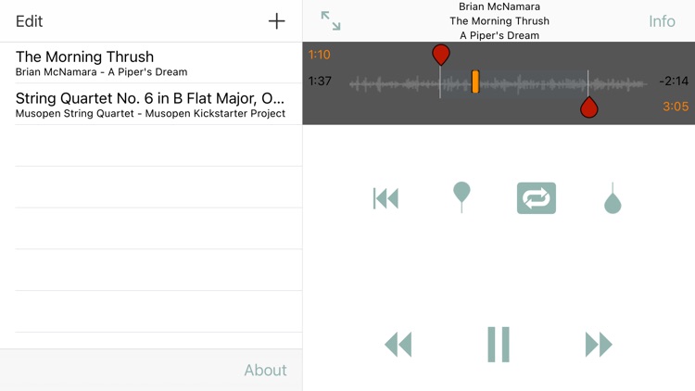Click the remaining time label -2:14
Screen dimensions: 695x391
674,82
